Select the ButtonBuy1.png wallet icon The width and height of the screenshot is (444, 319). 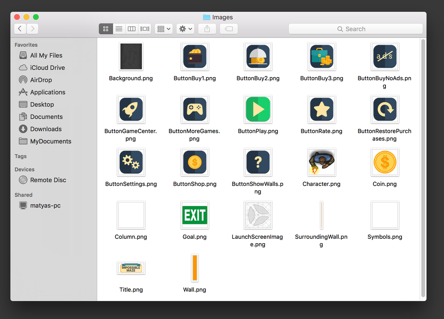pyautogui.click(x=195, y=56)
